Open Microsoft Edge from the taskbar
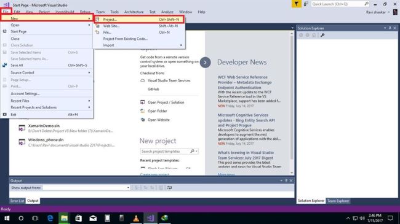400x224 pixels. [x=50, y=218]
